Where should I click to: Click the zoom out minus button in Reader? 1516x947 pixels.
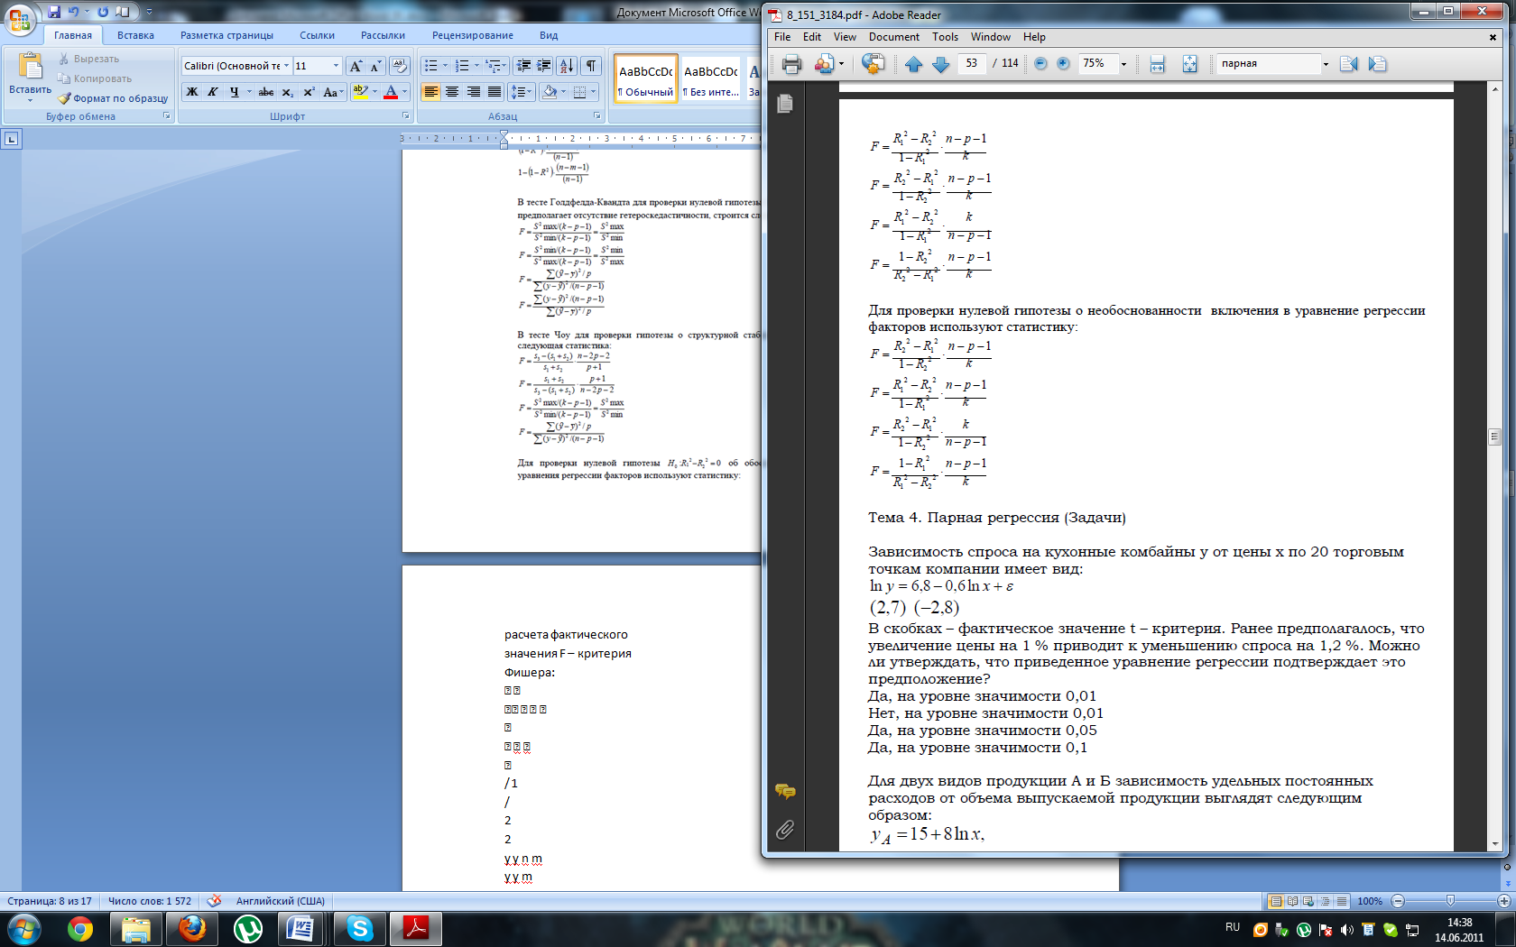pyautogui.click(x=1040, y=63)
